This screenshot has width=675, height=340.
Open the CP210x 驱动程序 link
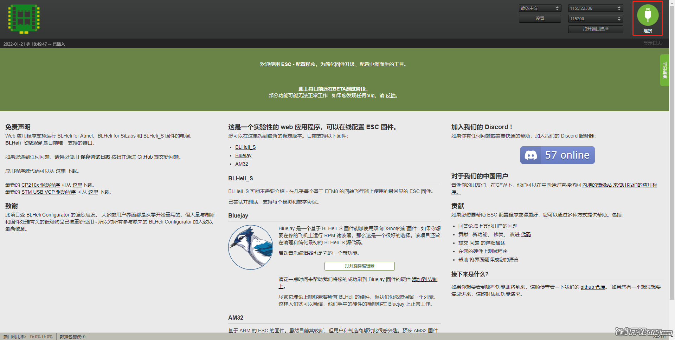pyautogui.click(x=41, y=185)
